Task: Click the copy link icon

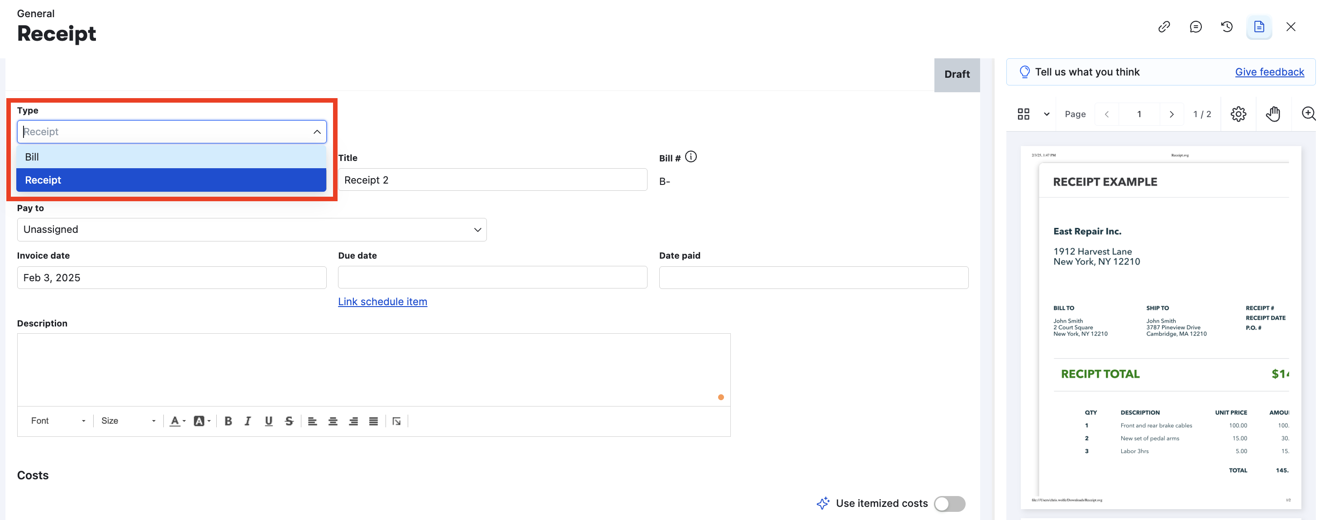Action: (1164, 27)
